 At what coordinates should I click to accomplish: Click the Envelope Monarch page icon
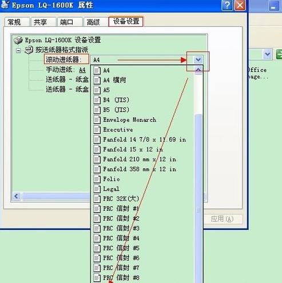tap(97, 119)
